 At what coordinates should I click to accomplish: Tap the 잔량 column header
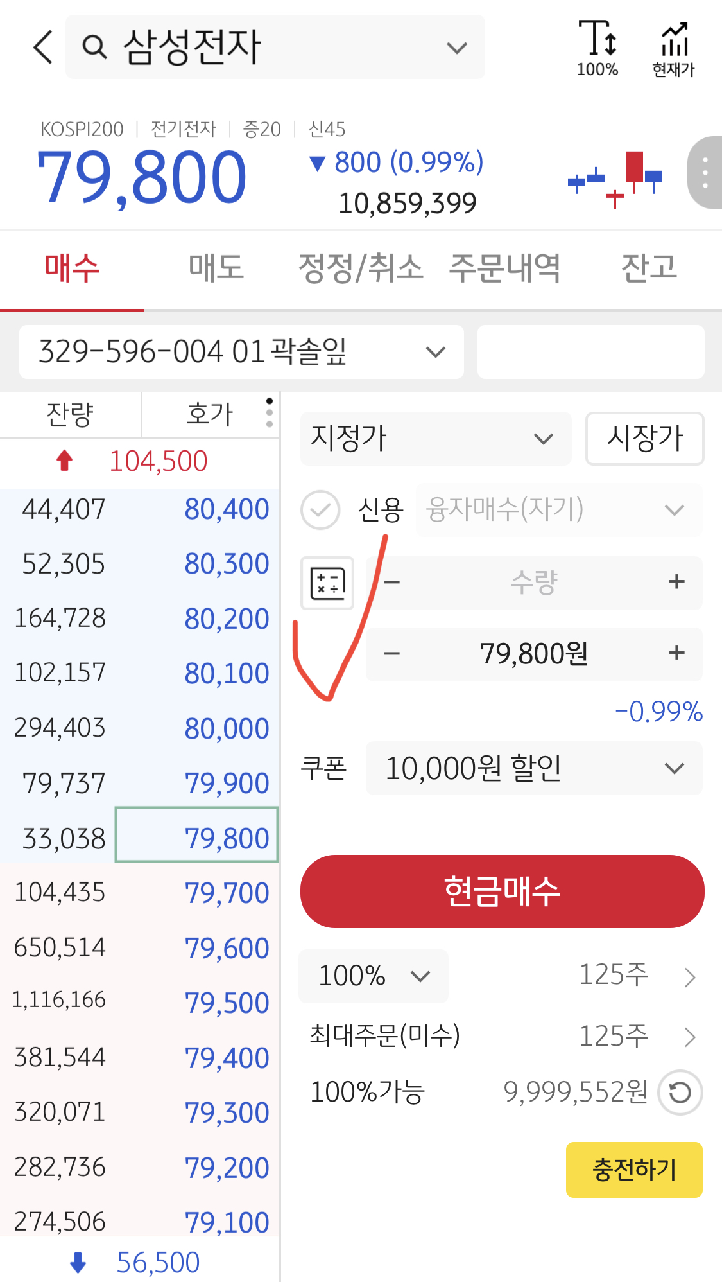point(70,414)
